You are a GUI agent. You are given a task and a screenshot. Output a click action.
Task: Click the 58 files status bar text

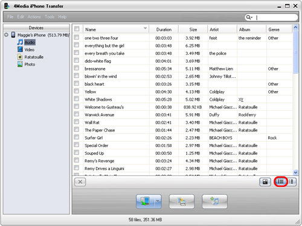pos(145,219)
